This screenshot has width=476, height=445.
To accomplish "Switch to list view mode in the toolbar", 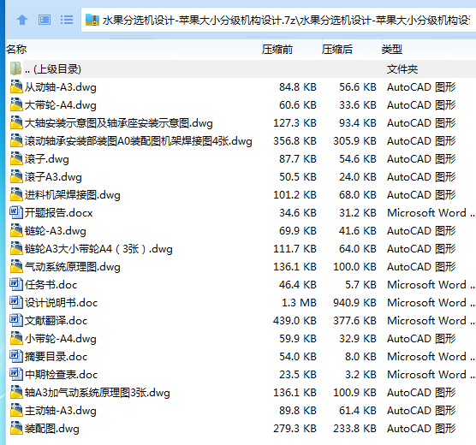I will (x=67, y=20).
